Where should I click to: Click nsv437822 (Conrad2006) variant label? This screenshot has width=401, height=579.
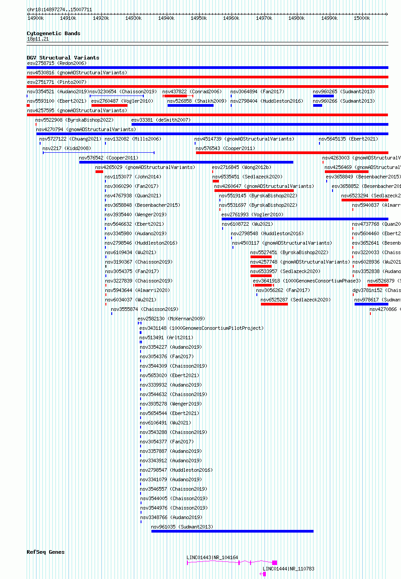point(192,91)
